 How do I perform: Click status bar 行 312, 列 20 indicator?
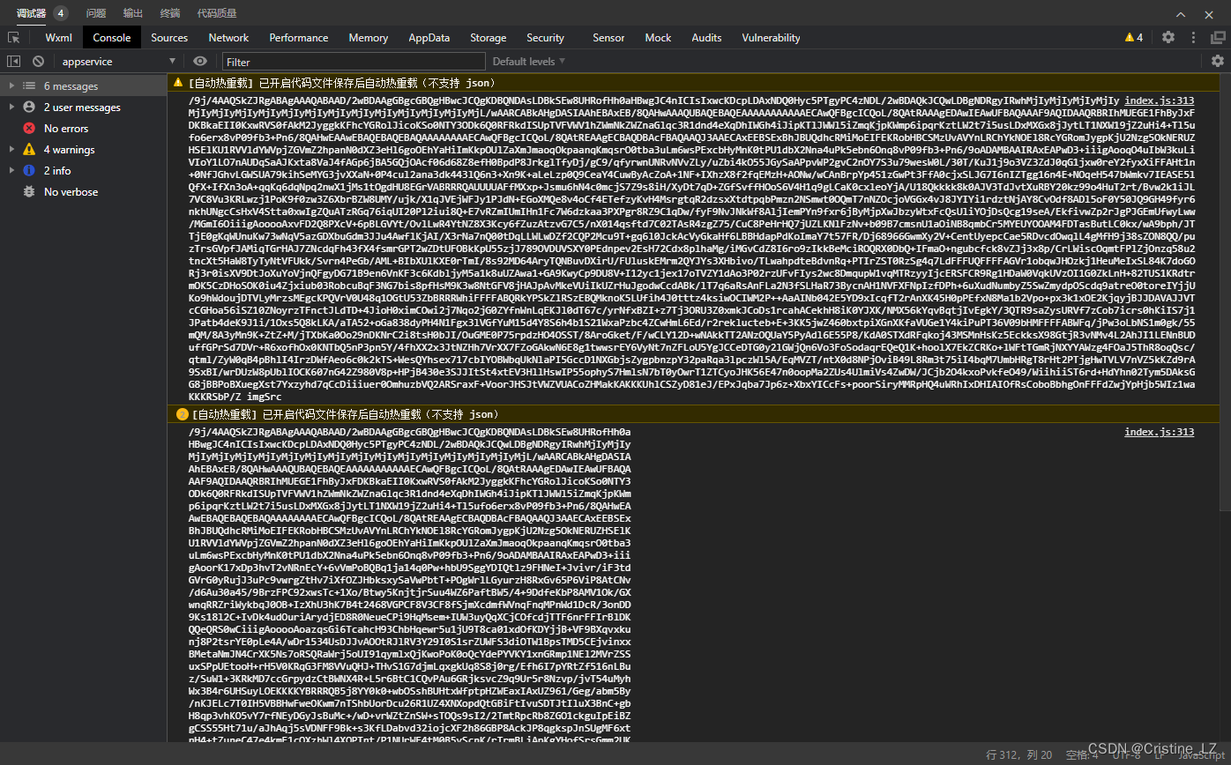tap(1019, 754)
